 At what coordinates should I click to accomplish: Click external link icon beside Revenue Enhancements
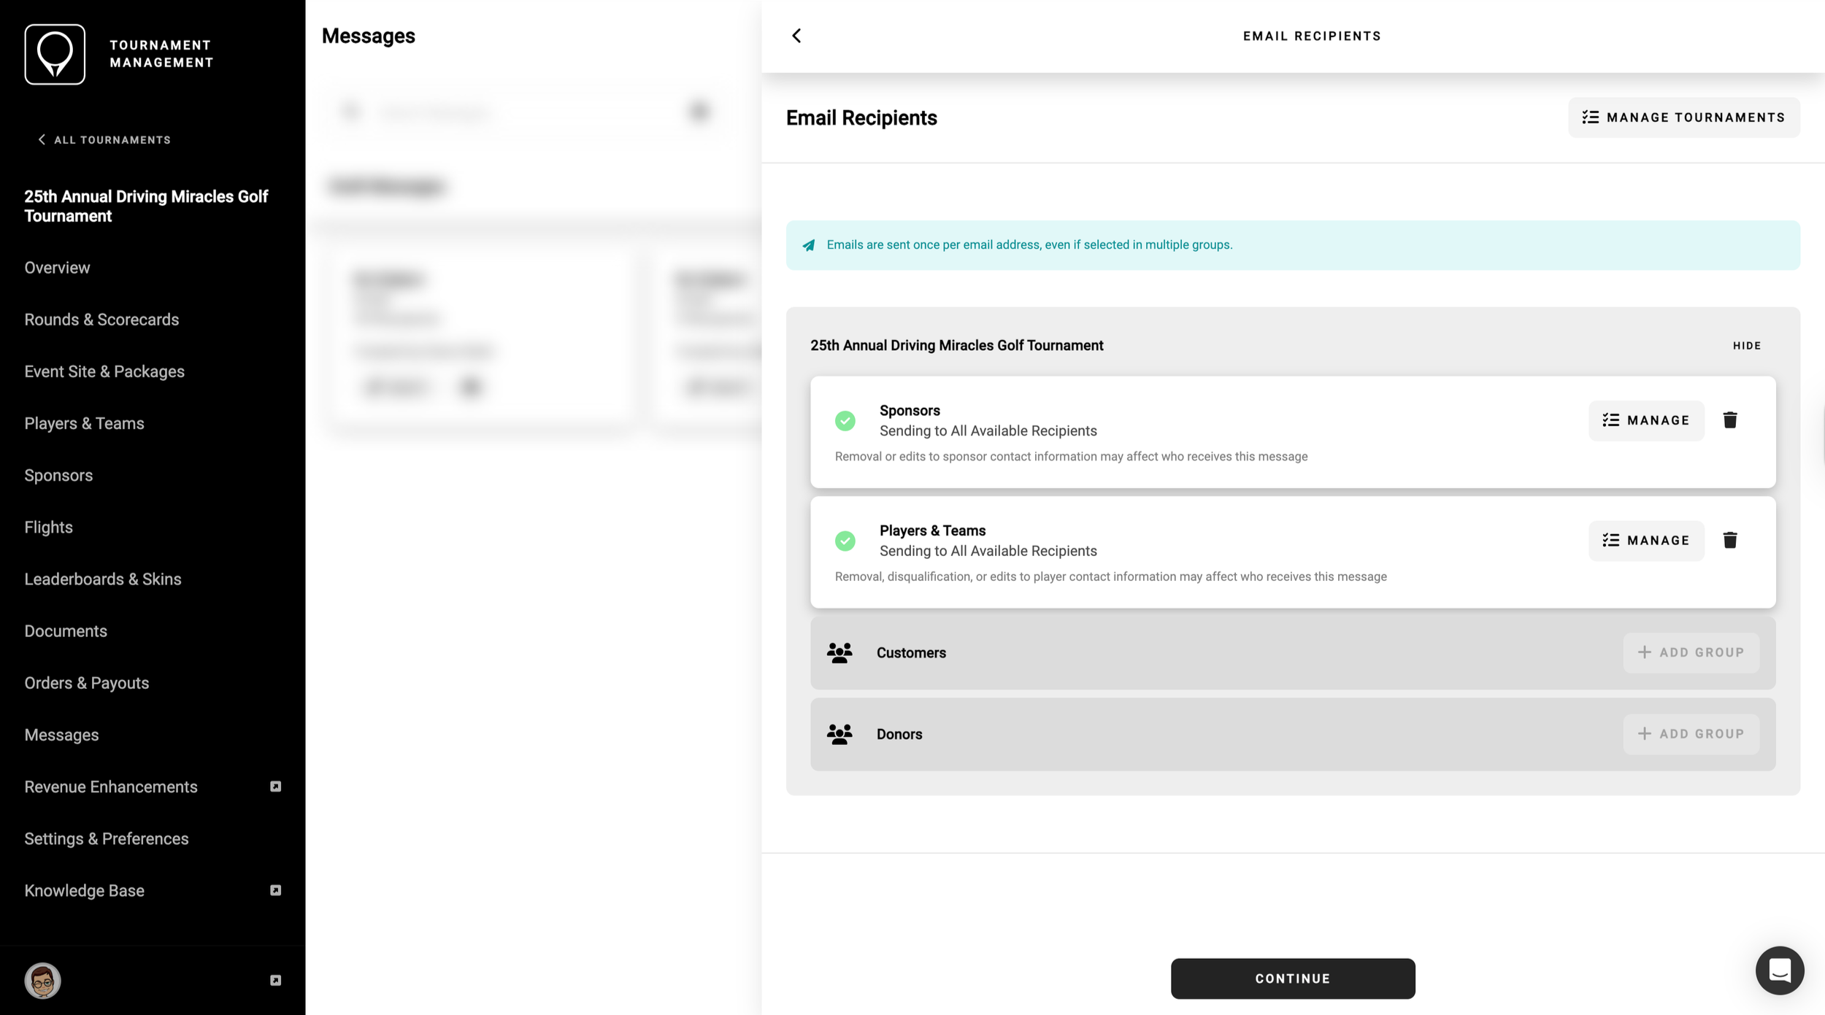[x=275, y=787]
